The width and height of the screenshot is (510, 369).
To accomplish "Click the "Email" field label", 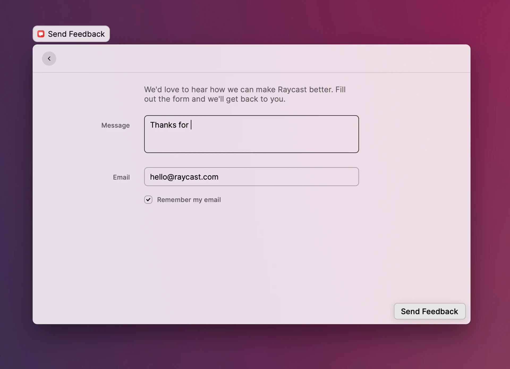I will 121,177.
